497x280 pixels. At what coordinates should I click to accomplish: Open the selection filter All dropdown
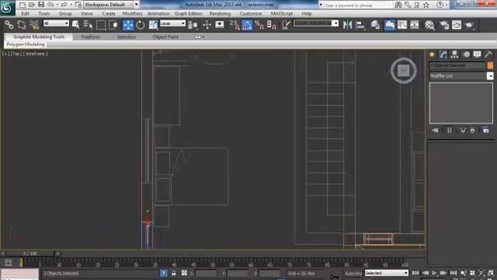[56, 23]
